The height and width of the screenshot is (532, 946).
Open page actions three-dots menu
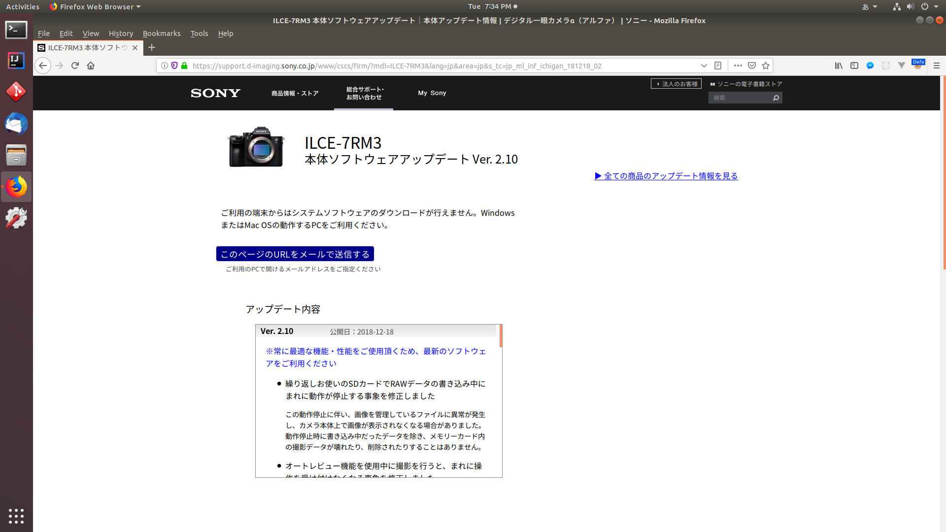[738, 66]
